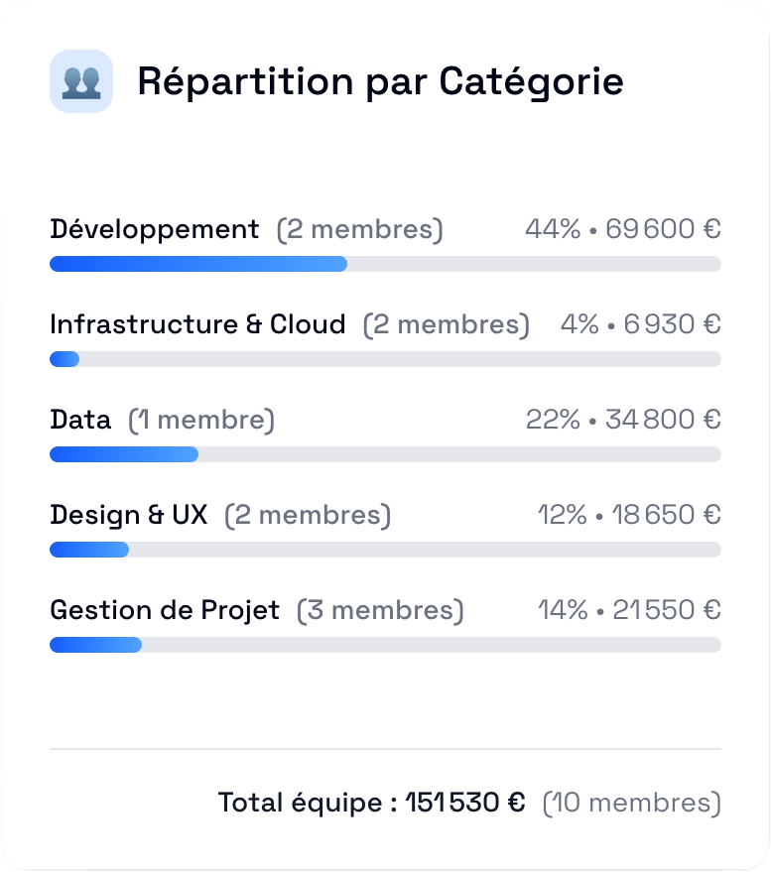Click the Gestion de Projet progress bar
This screenshot has height=872, width=771.
(x=385, y=645)
